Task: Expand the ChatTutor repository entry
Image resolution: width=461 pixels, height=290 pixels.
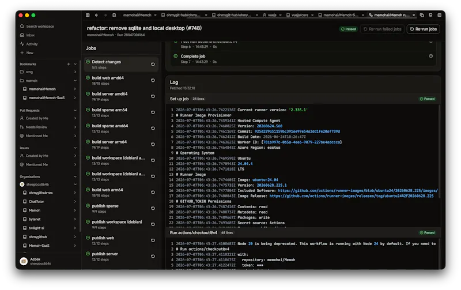Action: 75,202
